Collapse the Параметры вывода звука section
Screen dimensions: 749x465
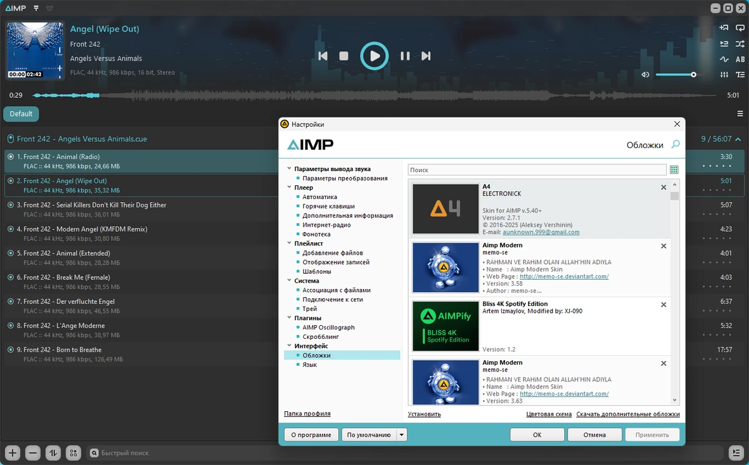point(289,169)
